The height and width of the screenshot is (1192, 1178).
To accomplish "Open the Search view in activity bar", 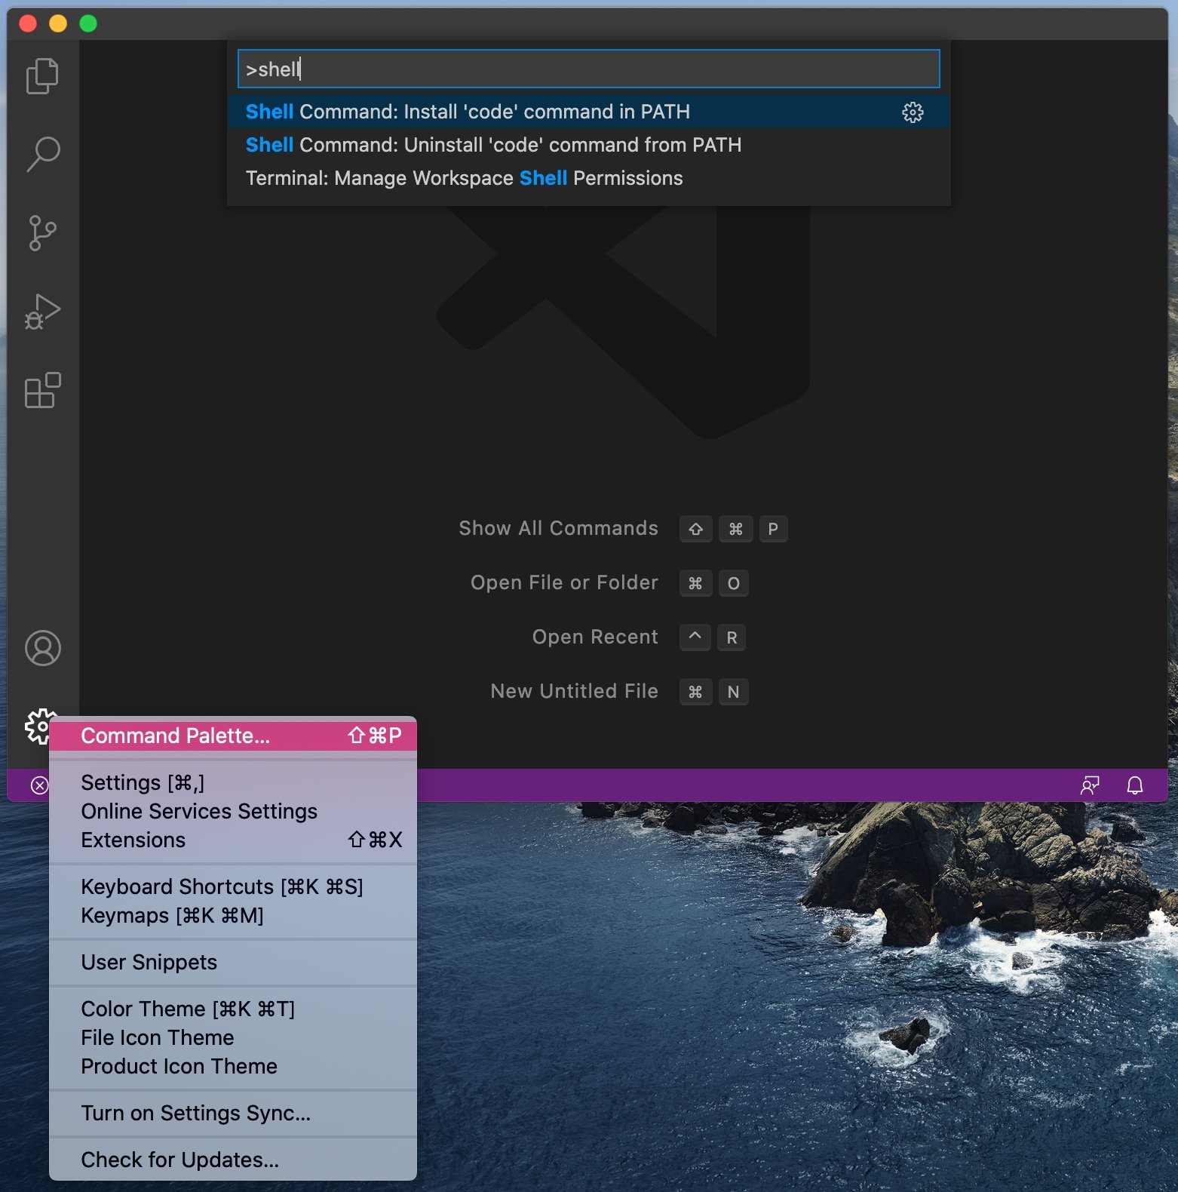I will pos(43,154).
